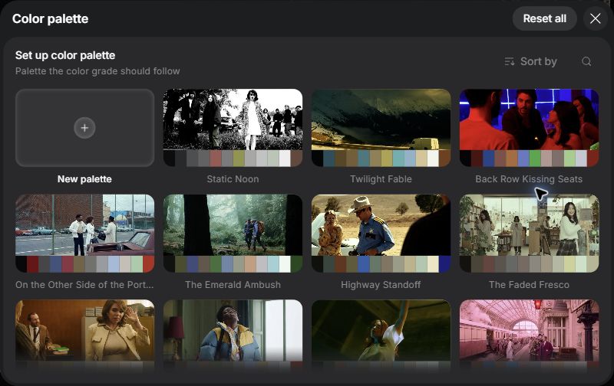Click the Reset all button
The height and width of the screenshot is (386, 614).
544,18
